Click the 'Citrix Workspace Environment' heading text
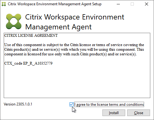Screen dimensions: 154x120 pos(75,17)
